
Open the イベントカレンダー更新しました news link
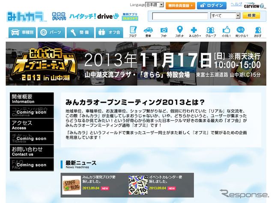(166, 179)
